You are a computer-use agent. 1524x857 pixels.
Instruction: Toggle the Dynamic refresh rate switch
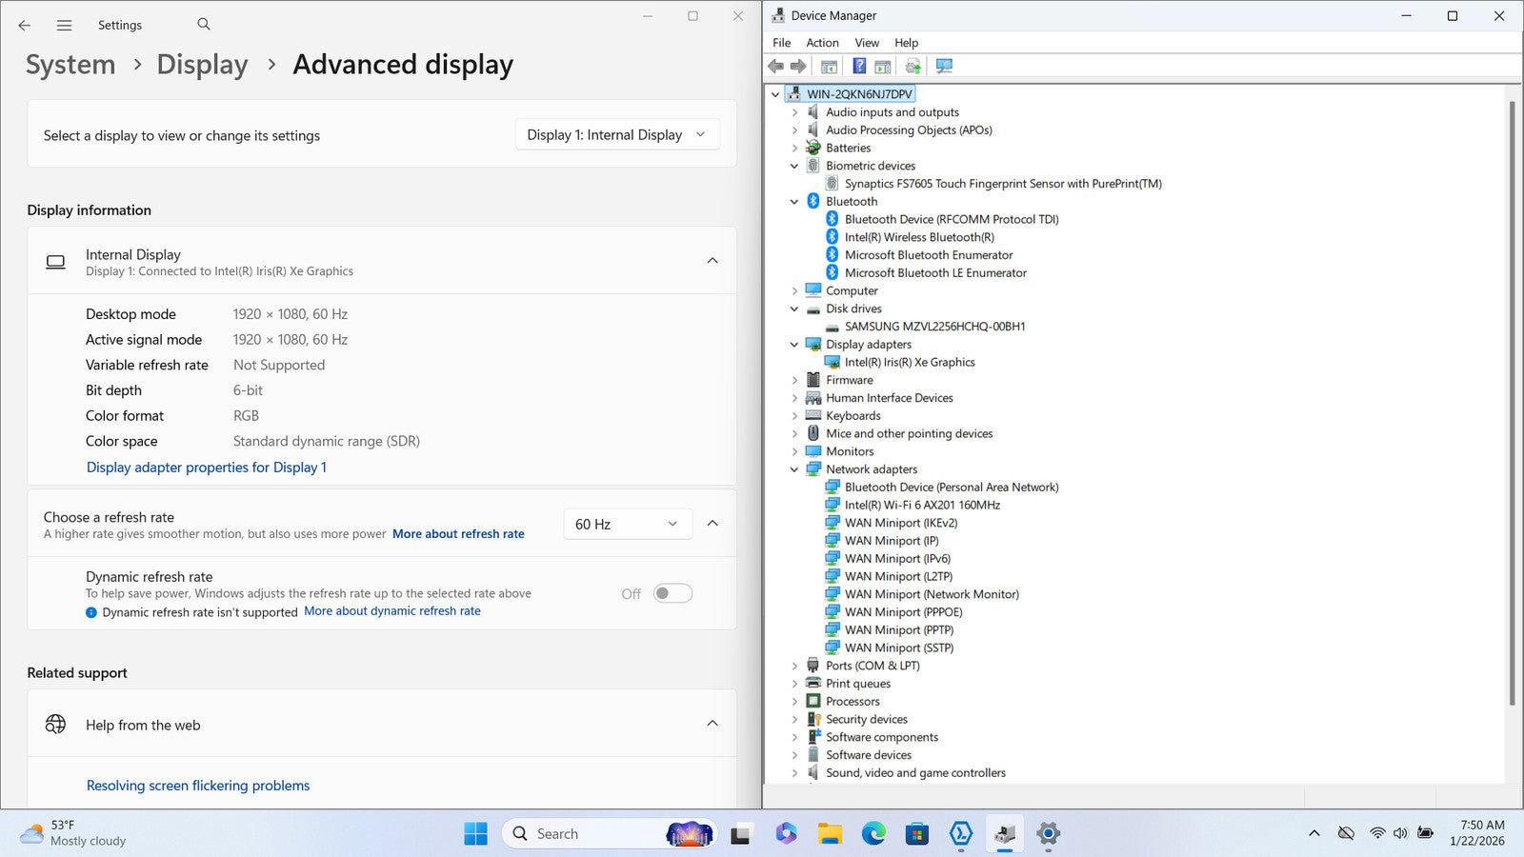tap(672, 593)
